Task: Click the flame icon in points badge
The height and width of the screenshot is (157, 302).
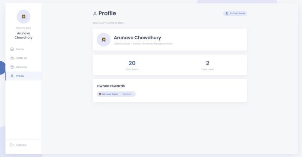Action: (x=227, y=13)
